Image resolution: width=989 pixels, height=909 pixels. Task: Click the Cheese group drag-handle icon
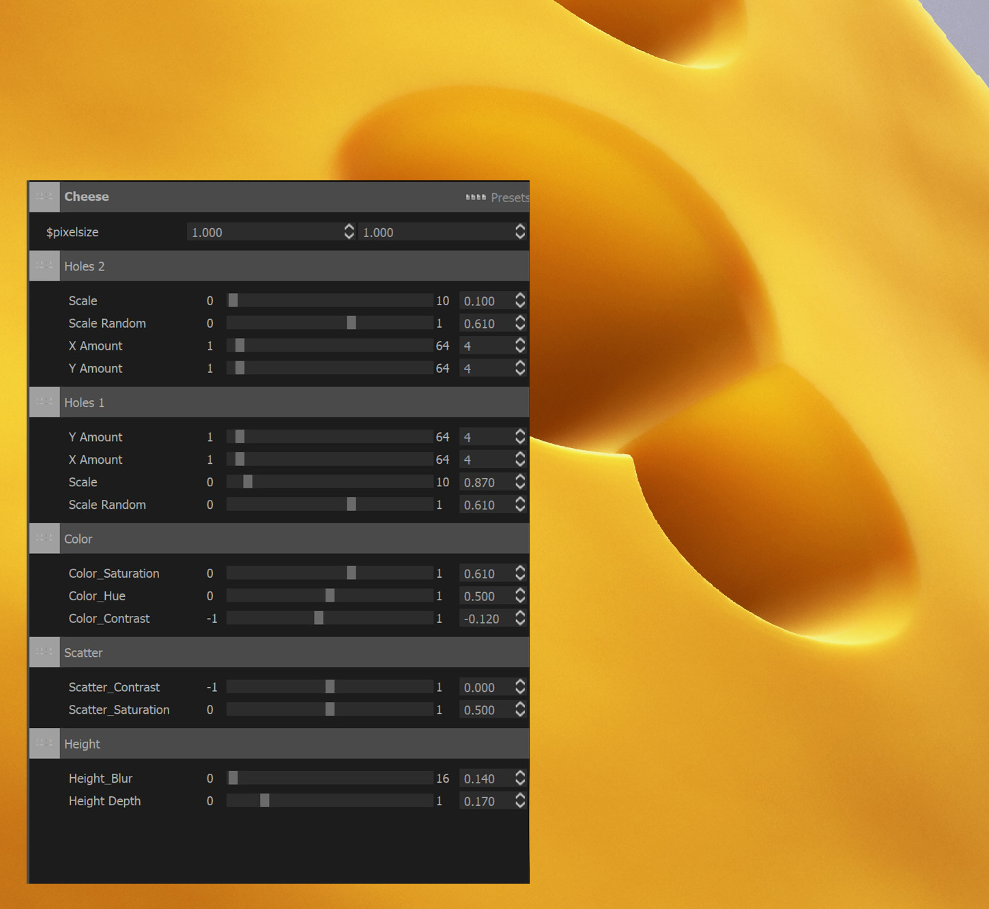44,197
